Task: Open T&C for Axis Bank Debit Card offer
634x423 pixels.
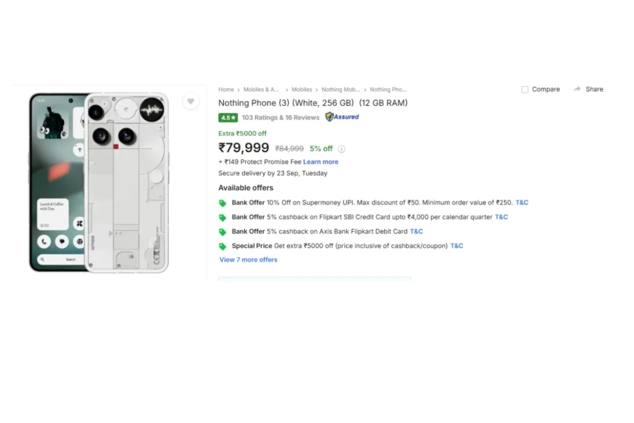Action: 417,232
